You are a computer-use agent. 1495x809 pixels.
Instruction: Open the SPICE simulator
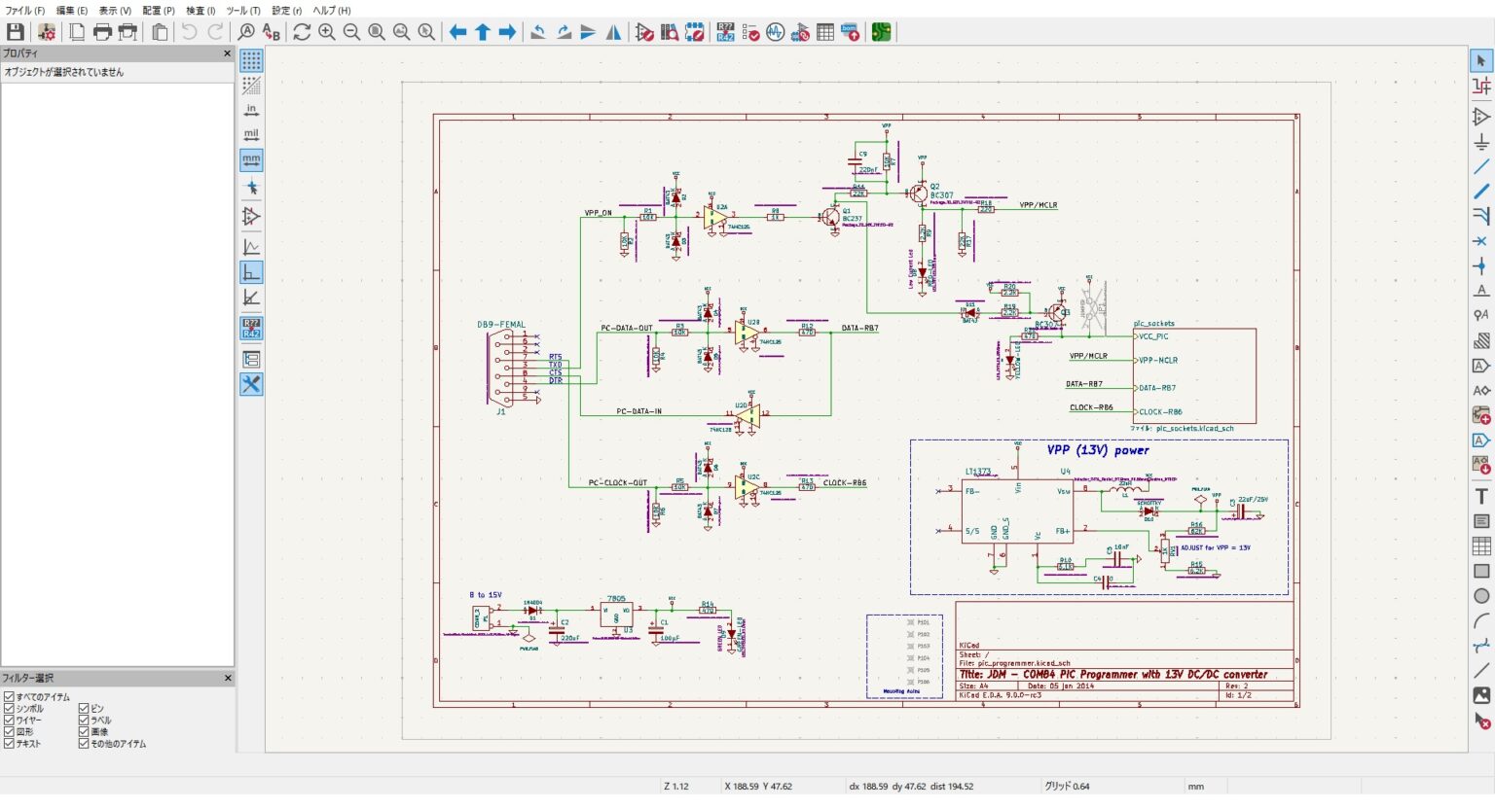coord(776,31)
